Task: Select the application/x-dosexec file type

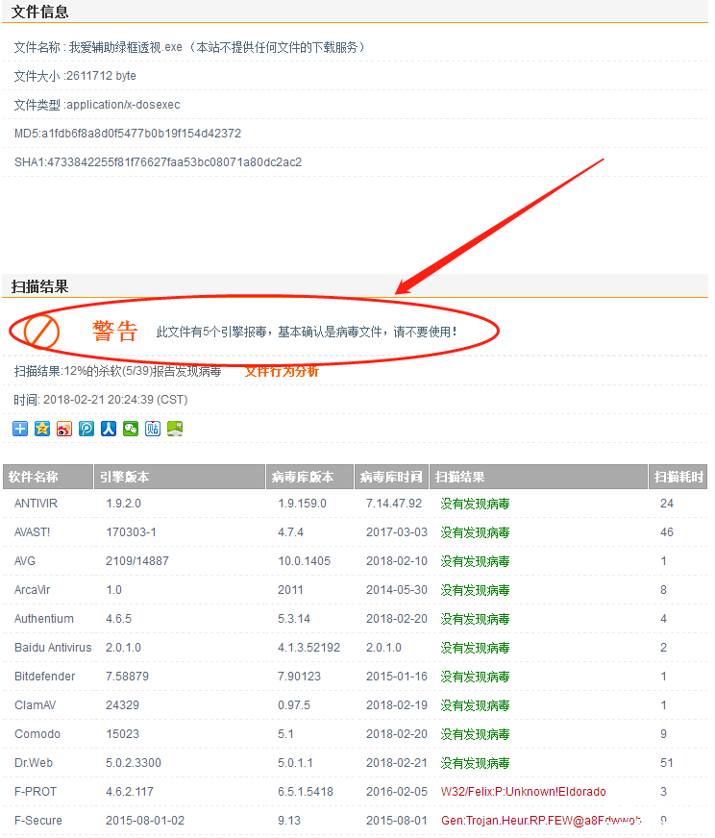Action: tap(123, 105)
